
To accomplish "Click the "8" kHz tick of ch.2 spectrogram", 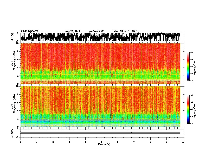I will [x=18, y=95].
